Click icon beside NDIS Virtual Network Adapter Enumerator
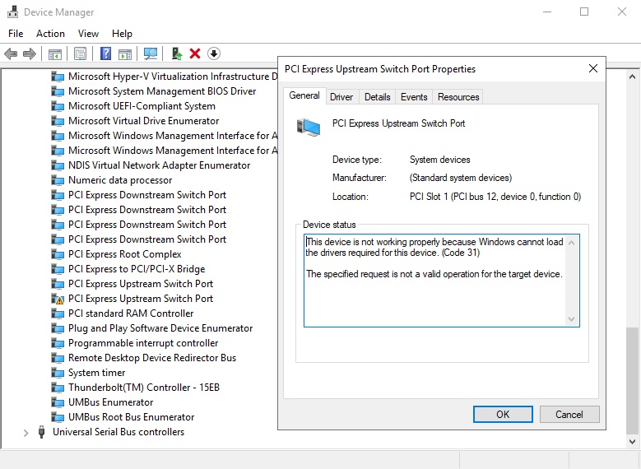The width and height of the screenshot is (641, 469). click(58, 165)
